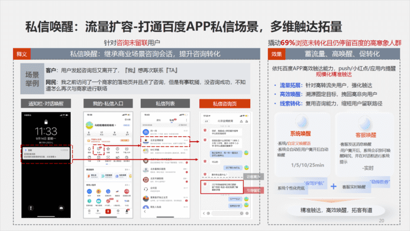Click the 通知栏-对话唤醒 label

pyautogui.click(x=46, y=104)
